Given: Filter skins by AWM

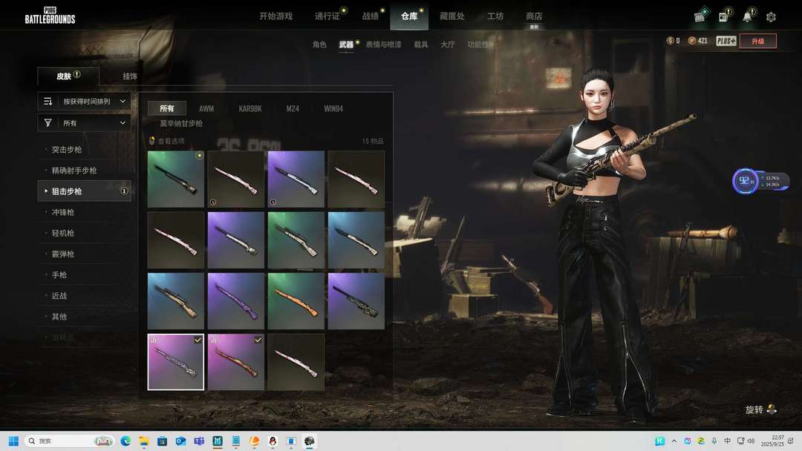Looking at the screenshot, I should coord(206,108).
